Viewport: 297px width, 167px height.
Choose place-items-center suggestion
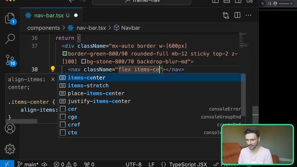(x=149, y=93)
